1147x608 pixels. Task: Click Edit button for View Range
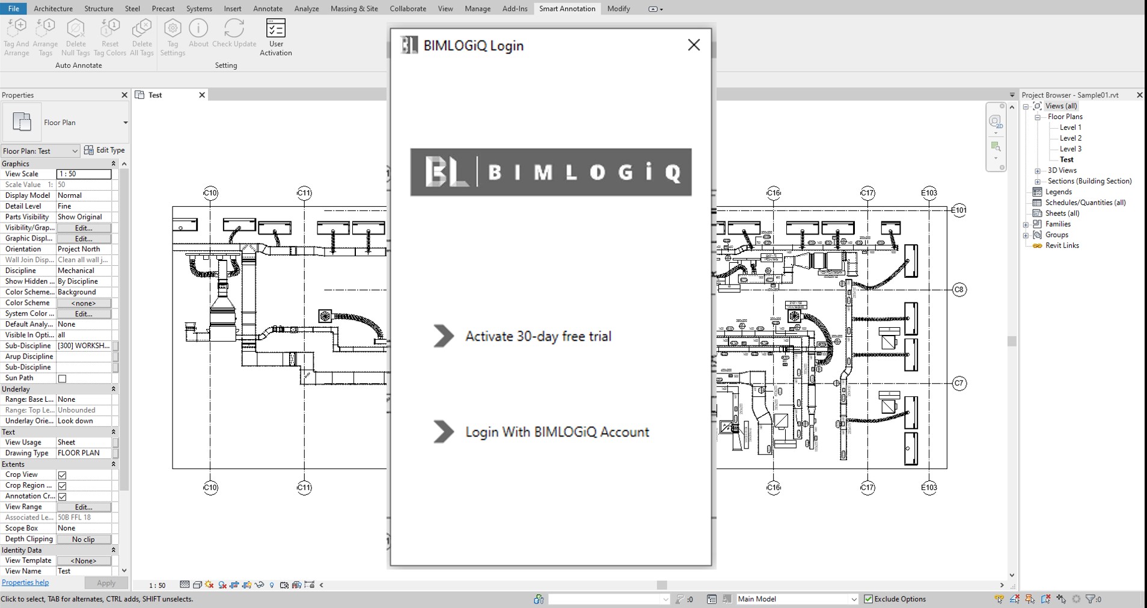(x=84, y=507)
